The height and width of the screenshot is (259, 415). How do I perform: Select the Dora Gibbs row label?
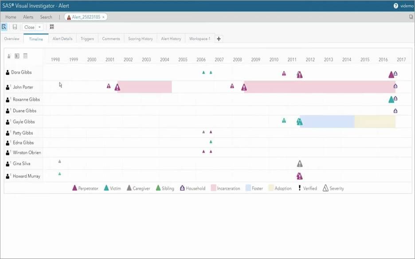[21, 72]
